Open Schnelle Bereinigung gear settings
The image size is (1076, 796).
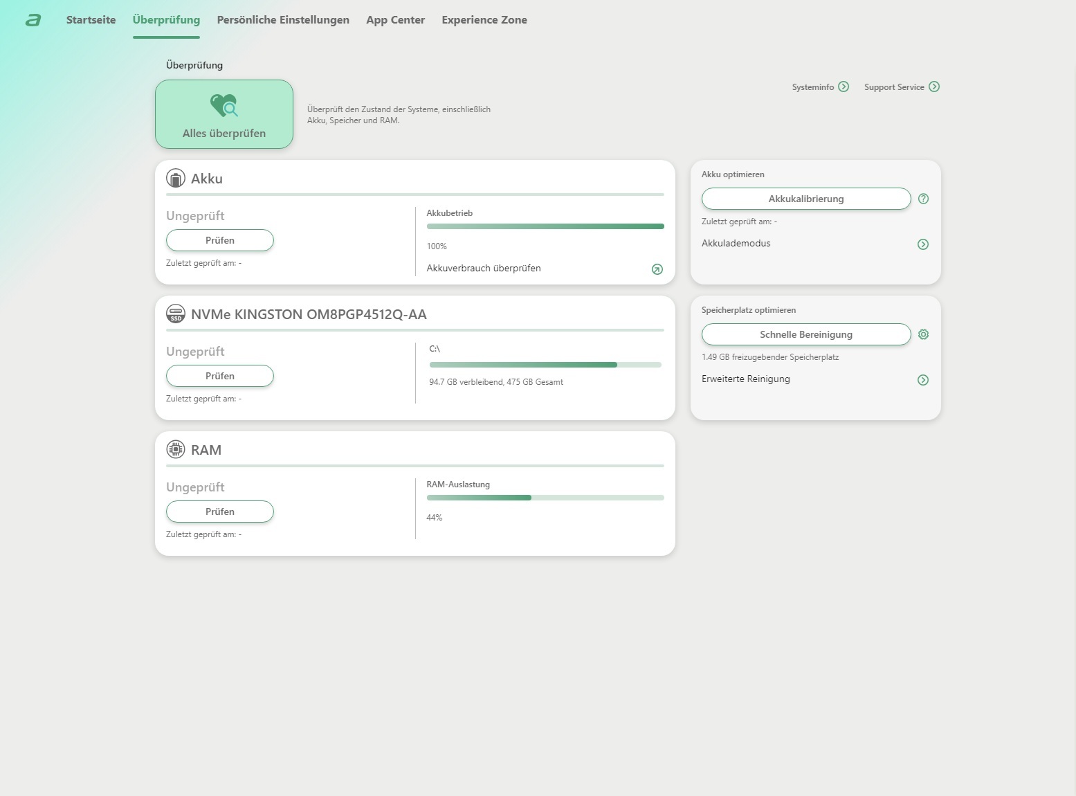click(923, 334)
